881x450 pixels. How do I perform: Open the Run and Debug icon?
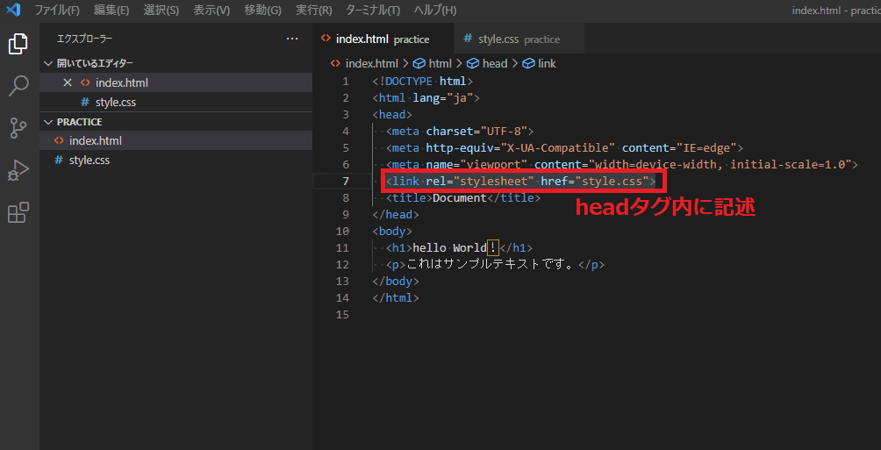(x=18, y=170)
